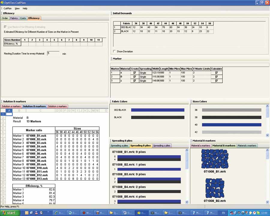Image resolution: width=270 pixels, height=216 pixels.
Task: Click the Internet Explorer quick launch icon
Action: [31, 213]
